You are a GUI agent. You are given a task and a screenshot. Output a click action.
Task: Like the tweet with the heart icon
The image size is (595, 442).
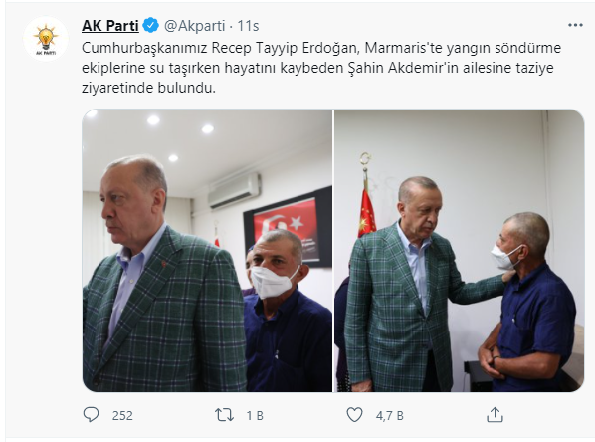coord(355,415)
